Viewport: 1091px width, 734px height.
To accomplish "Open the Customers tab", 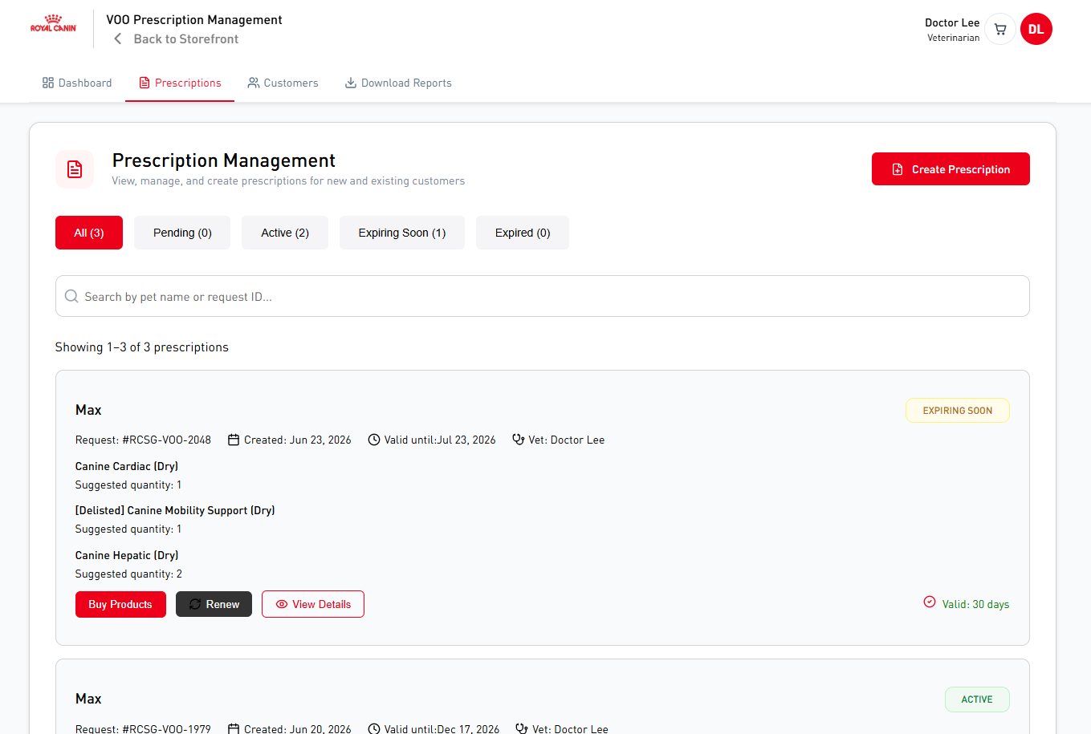I will [x=283, y=83].
